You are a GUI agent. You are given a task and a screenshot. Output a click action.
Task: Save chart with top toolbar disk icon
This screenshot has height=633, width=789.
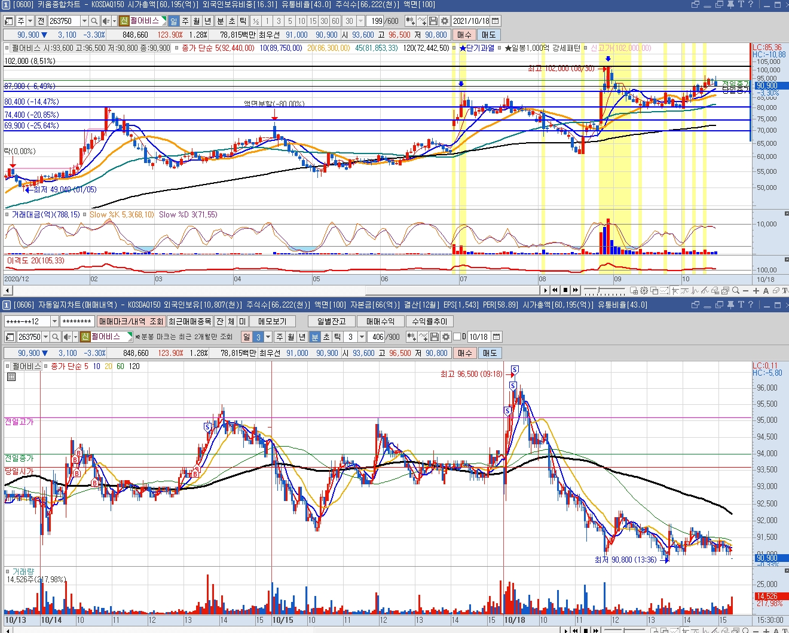(x=433, y=21)
